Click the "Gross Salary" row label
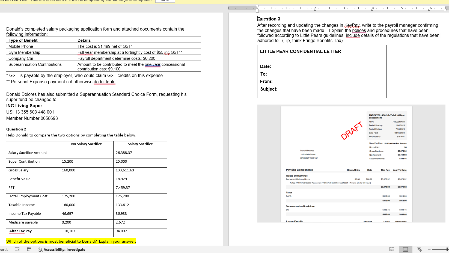Viewport: 449px width, 253px height. pyautogui.click(x=18, y=170)
